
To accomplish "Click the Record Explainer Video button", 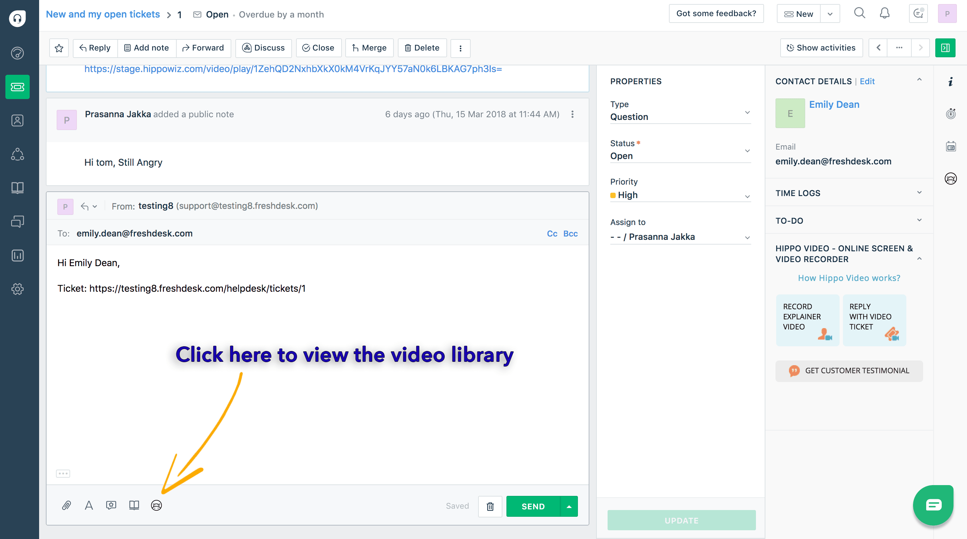I will coord(807,320).
